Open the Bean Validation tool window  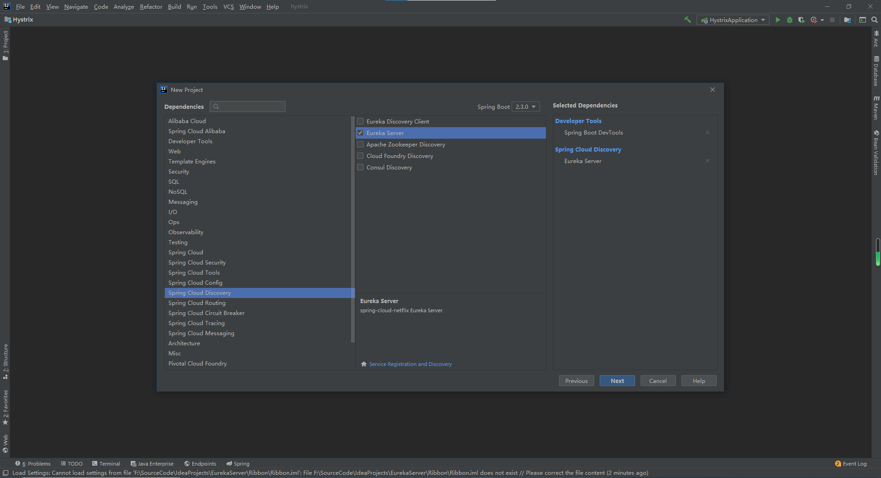tap(876, 152)
